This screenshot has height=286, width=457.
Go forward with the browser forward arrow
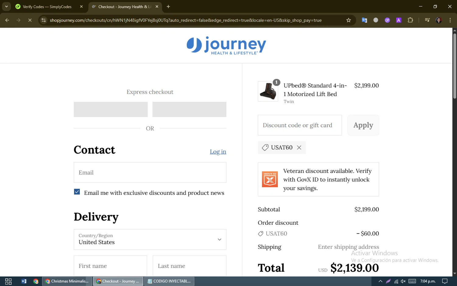[19, 20]
